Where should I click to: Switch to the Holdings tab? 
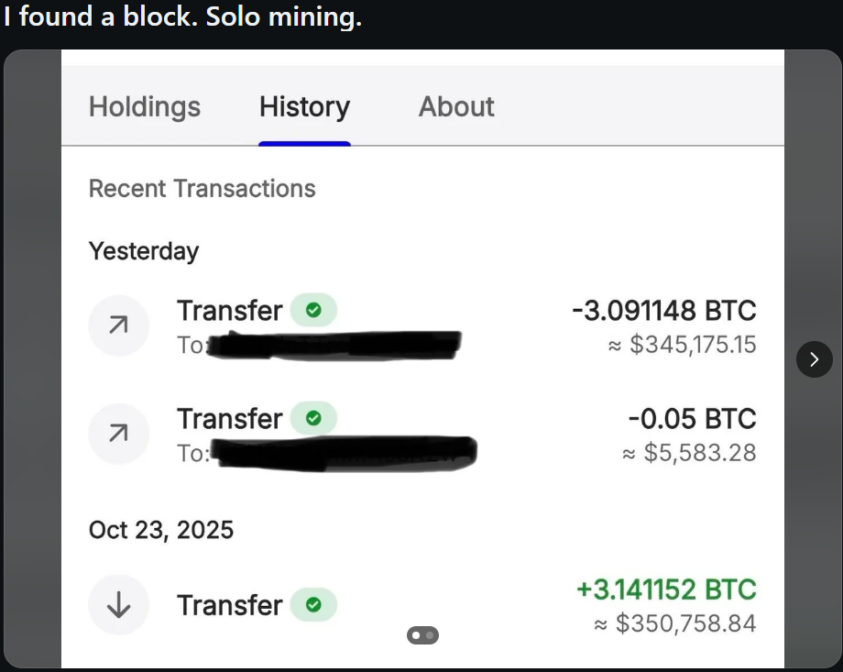[145, 107]
